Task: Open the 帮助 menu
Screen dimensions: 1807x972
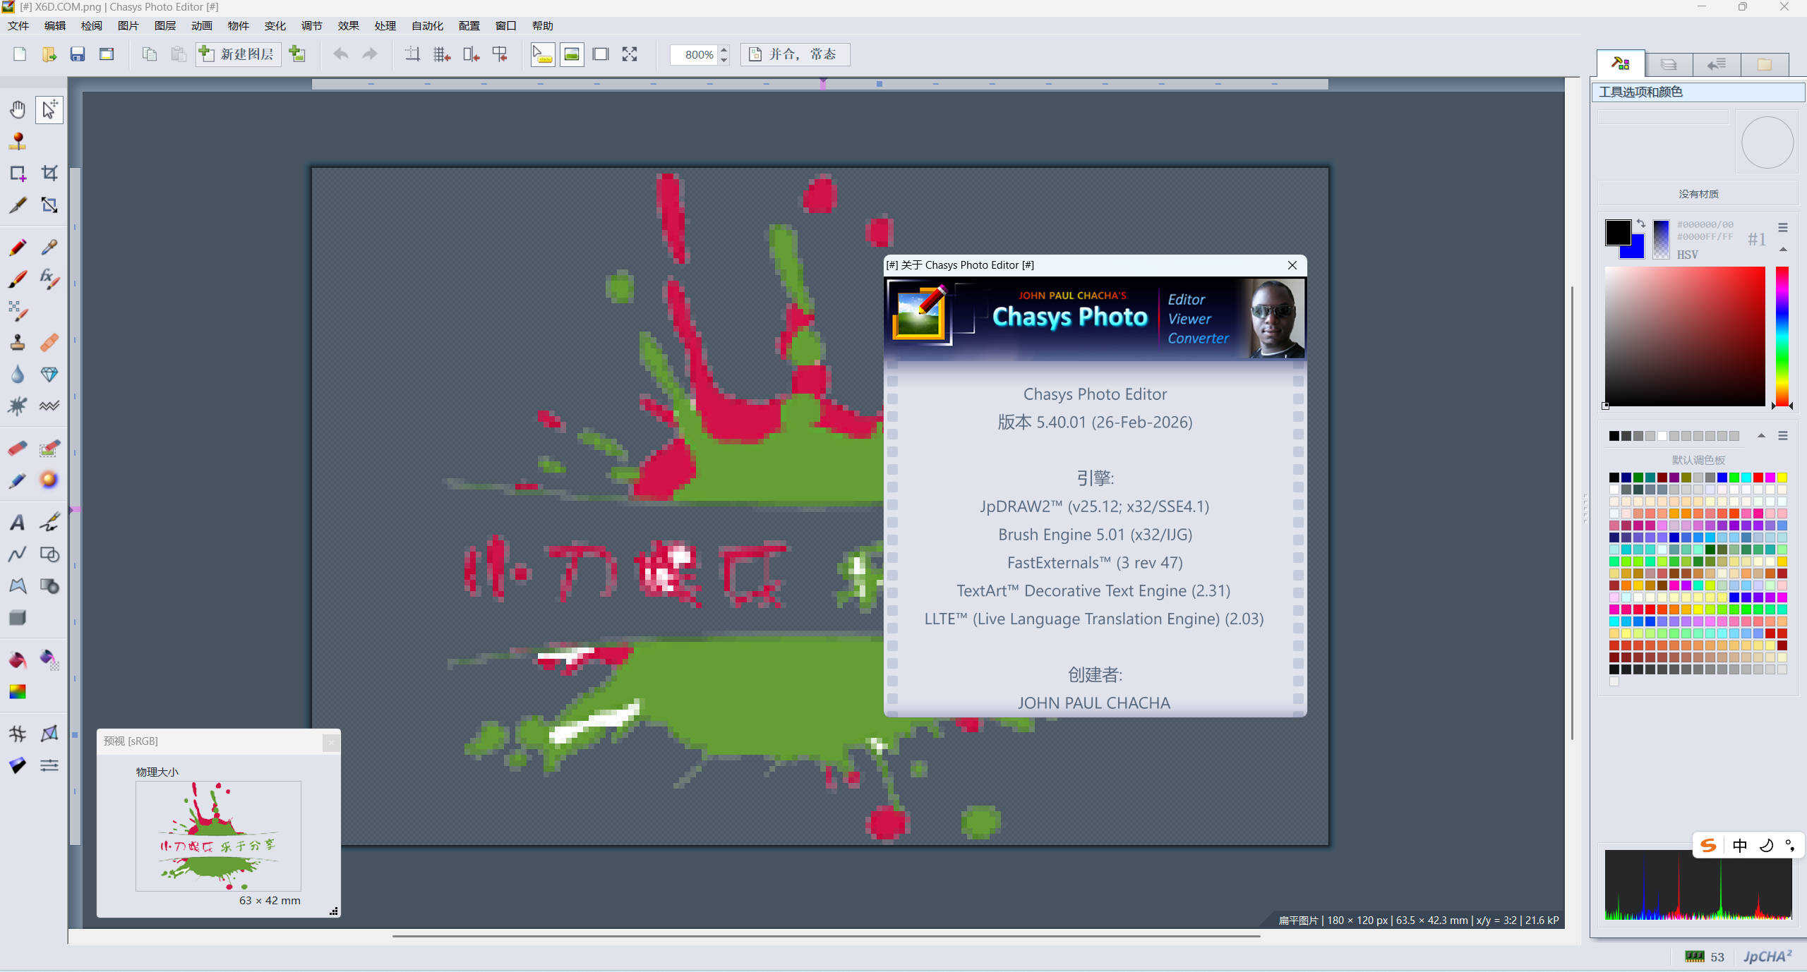Action: (x=543, y=25)
